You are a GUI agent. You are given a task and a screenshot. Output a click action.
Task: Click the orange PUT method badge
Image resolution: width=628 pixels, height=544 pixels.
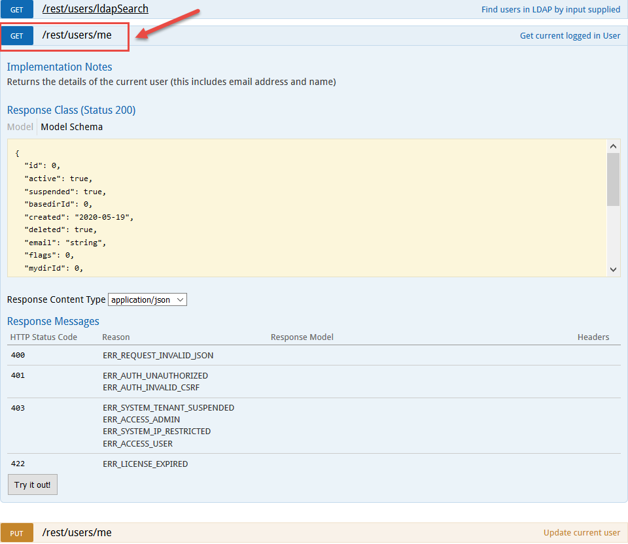tap(16, 533)
